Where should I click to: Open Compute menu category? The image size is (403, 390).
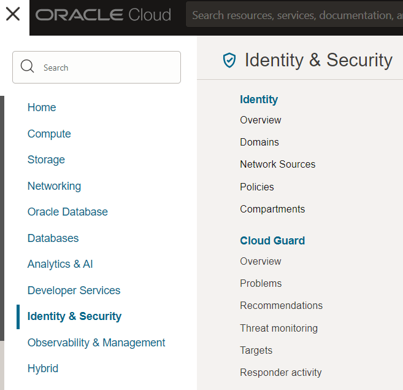click(x=49, y=134)
